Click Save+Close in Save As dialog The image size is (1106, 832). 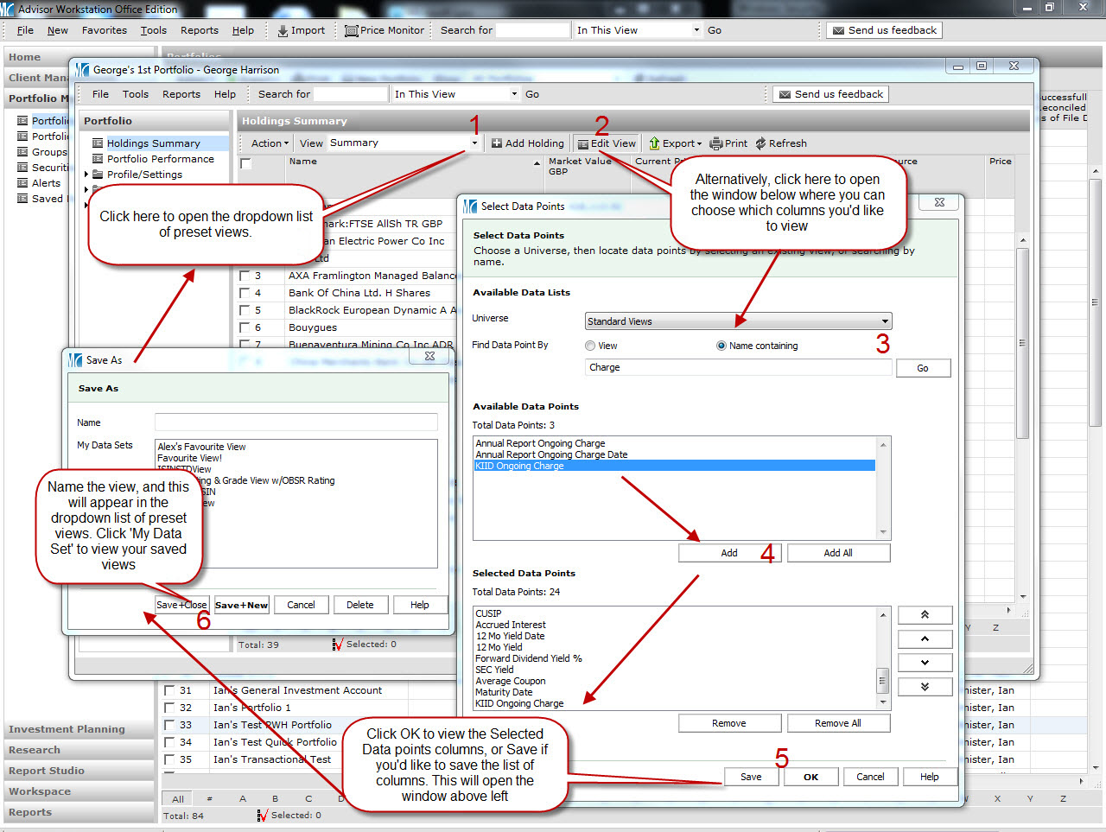tap(181, 605)
